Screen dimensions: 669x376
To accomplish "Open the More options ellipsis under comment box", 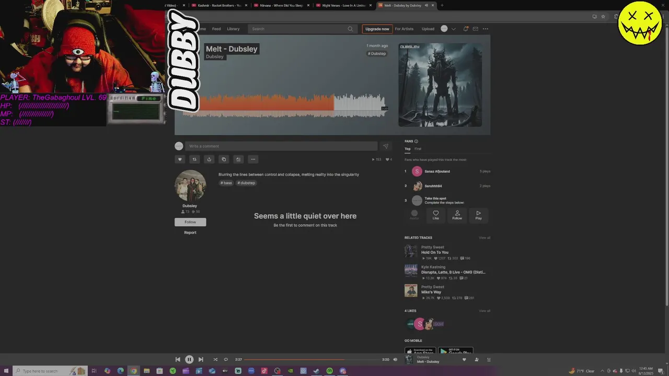I will (253, 159).
